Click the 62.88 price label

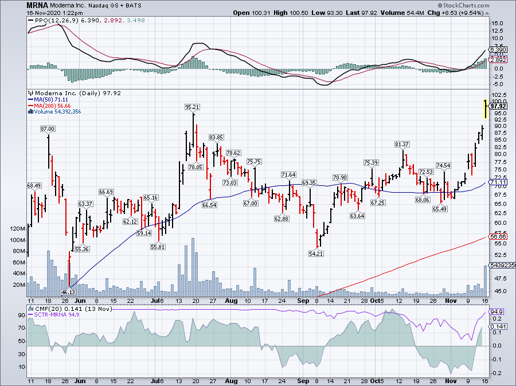coord(282,219)
